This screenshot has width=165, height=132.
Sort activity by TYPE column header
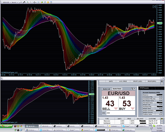coord(107,119)
